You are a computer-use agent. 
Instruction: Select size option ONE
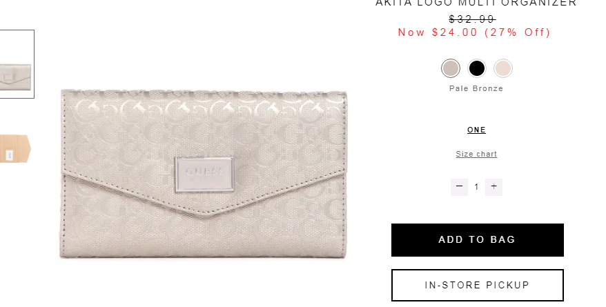476,130
